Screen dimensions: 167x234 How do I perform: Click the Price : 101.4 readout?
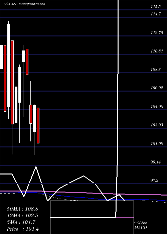point(23,229)
